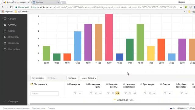Open Вебвизор section in sidebar
This screenshot has width=195, height=110.
coord(13,37)
